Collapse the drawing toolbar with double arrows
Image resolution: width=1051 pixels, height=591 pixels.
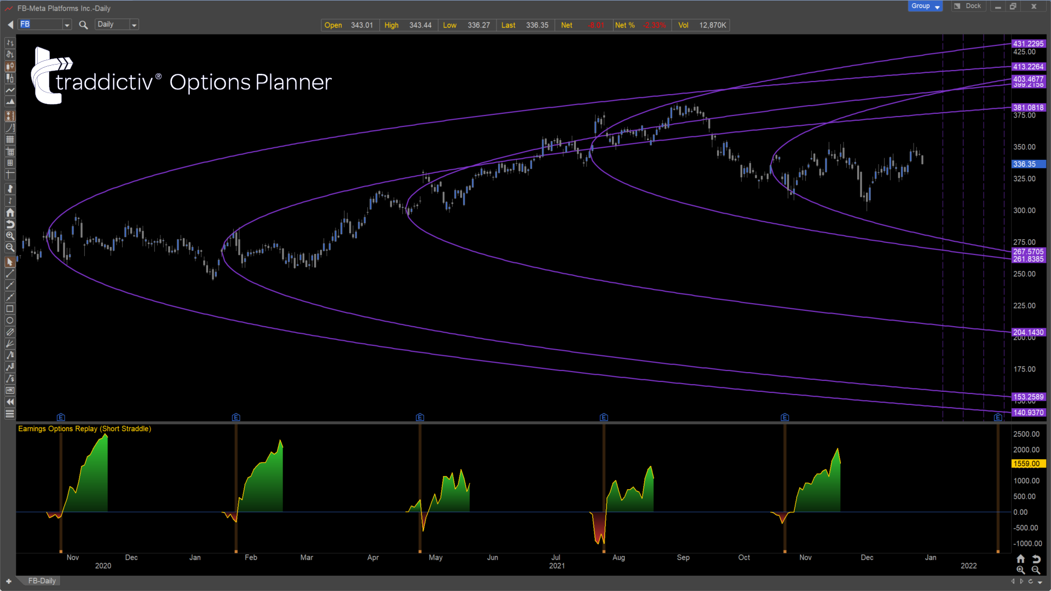10,402
